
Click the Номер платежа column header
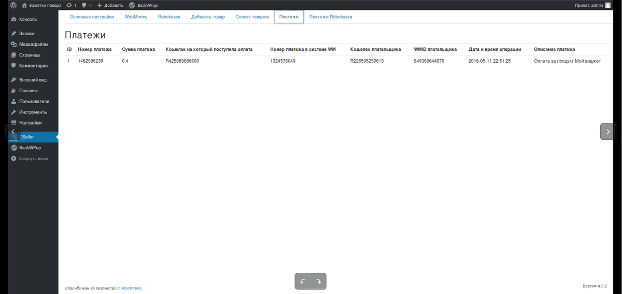click(95, 50)
